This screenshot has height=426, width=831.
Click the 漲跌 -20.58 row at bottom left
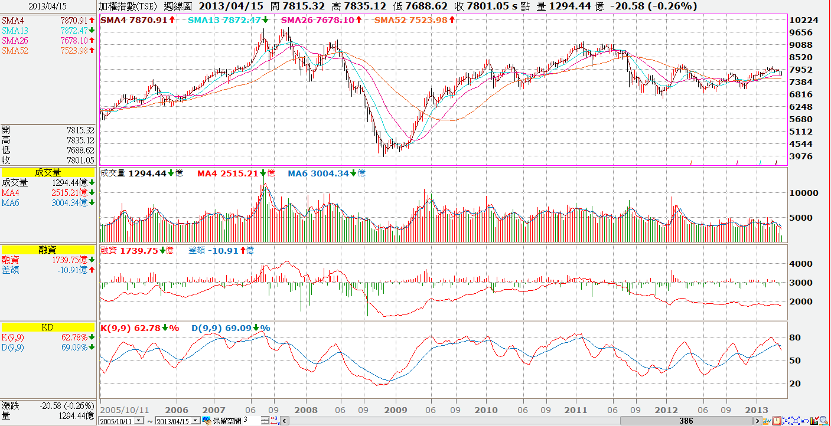[48, 406]
